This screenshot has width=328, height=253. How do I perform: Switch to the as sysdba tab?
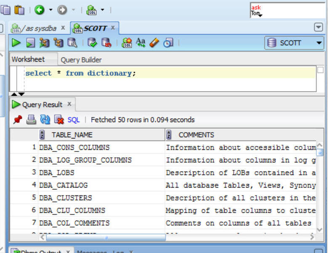click(x=40, y=29)
